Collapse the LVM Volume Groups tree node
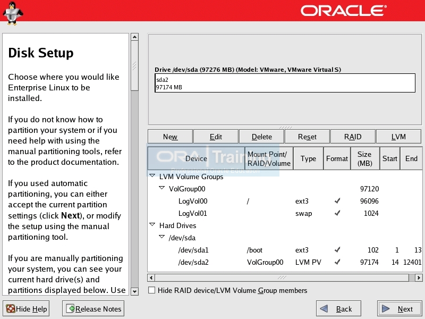The height and width of the screenshot is (319, 425). pyautogui.click(x=152, y=176)
